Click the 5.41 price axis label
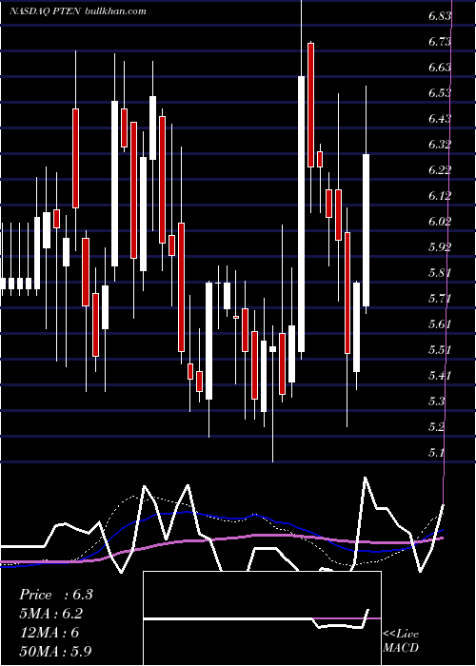 click(x=440, y=375)
